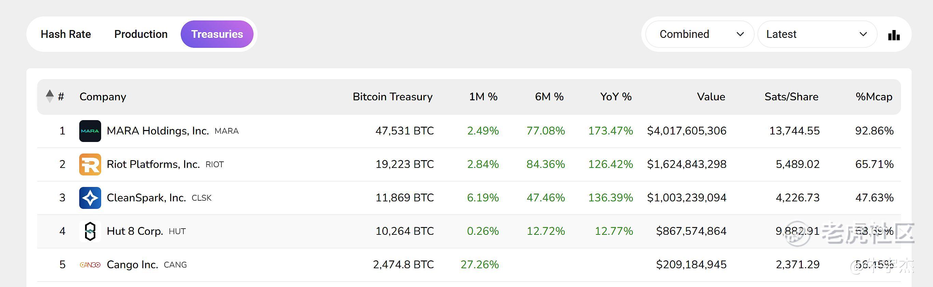Image resolution: width=933 pixels, height=287 pixels.
Task: Open the Latest period dropdown
Action: pos(817,34)
